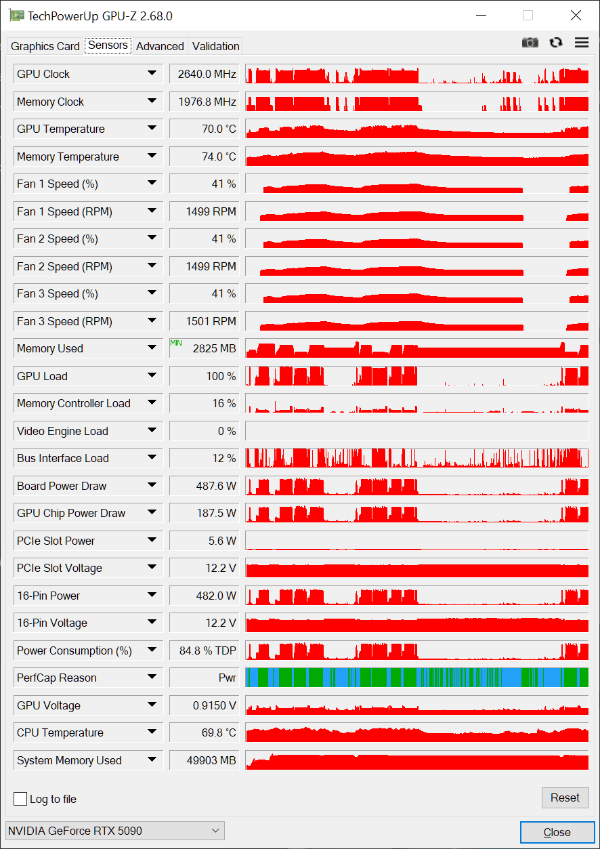The height and width of the screenshot is (849, 600).
Task: Open CPU Temperature sensor dropdown arrow
Action: pyautogui.click(x=152, y=732)
